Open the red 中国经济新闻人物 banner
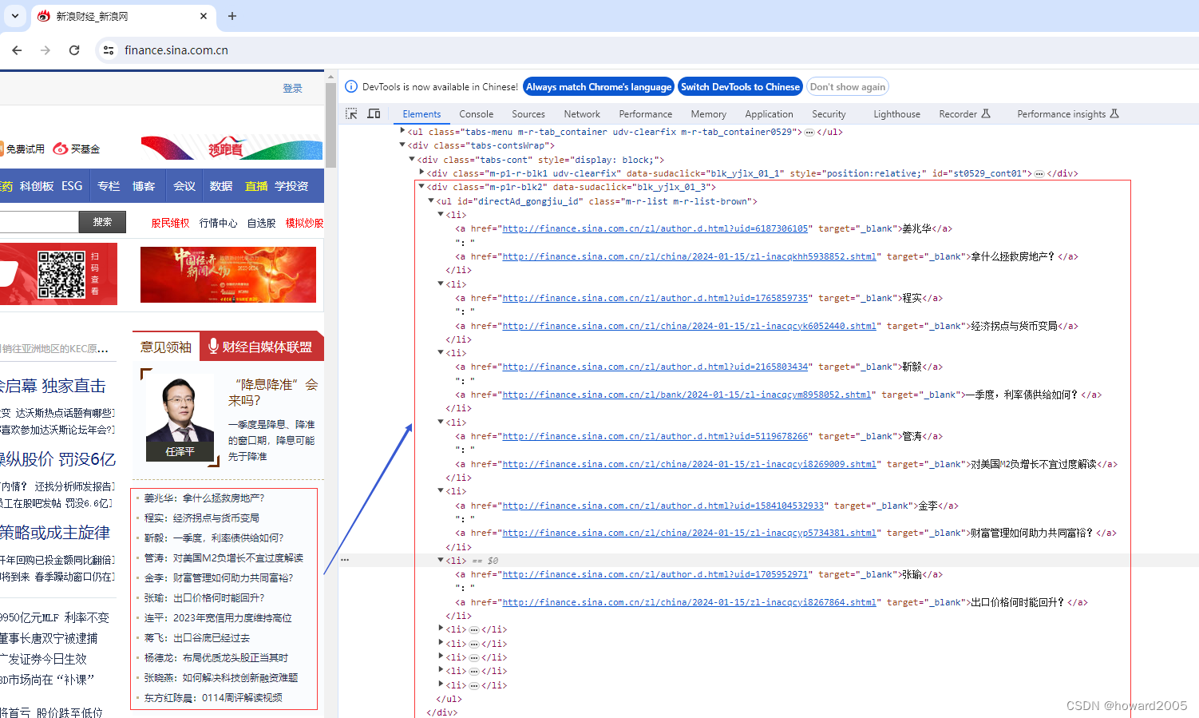The height and width of the screenshot is (718, 1199). (228, 274)
